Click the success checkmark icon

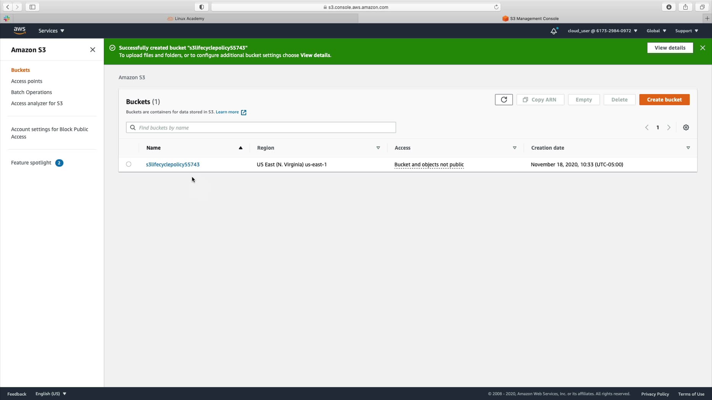(112, 48)
